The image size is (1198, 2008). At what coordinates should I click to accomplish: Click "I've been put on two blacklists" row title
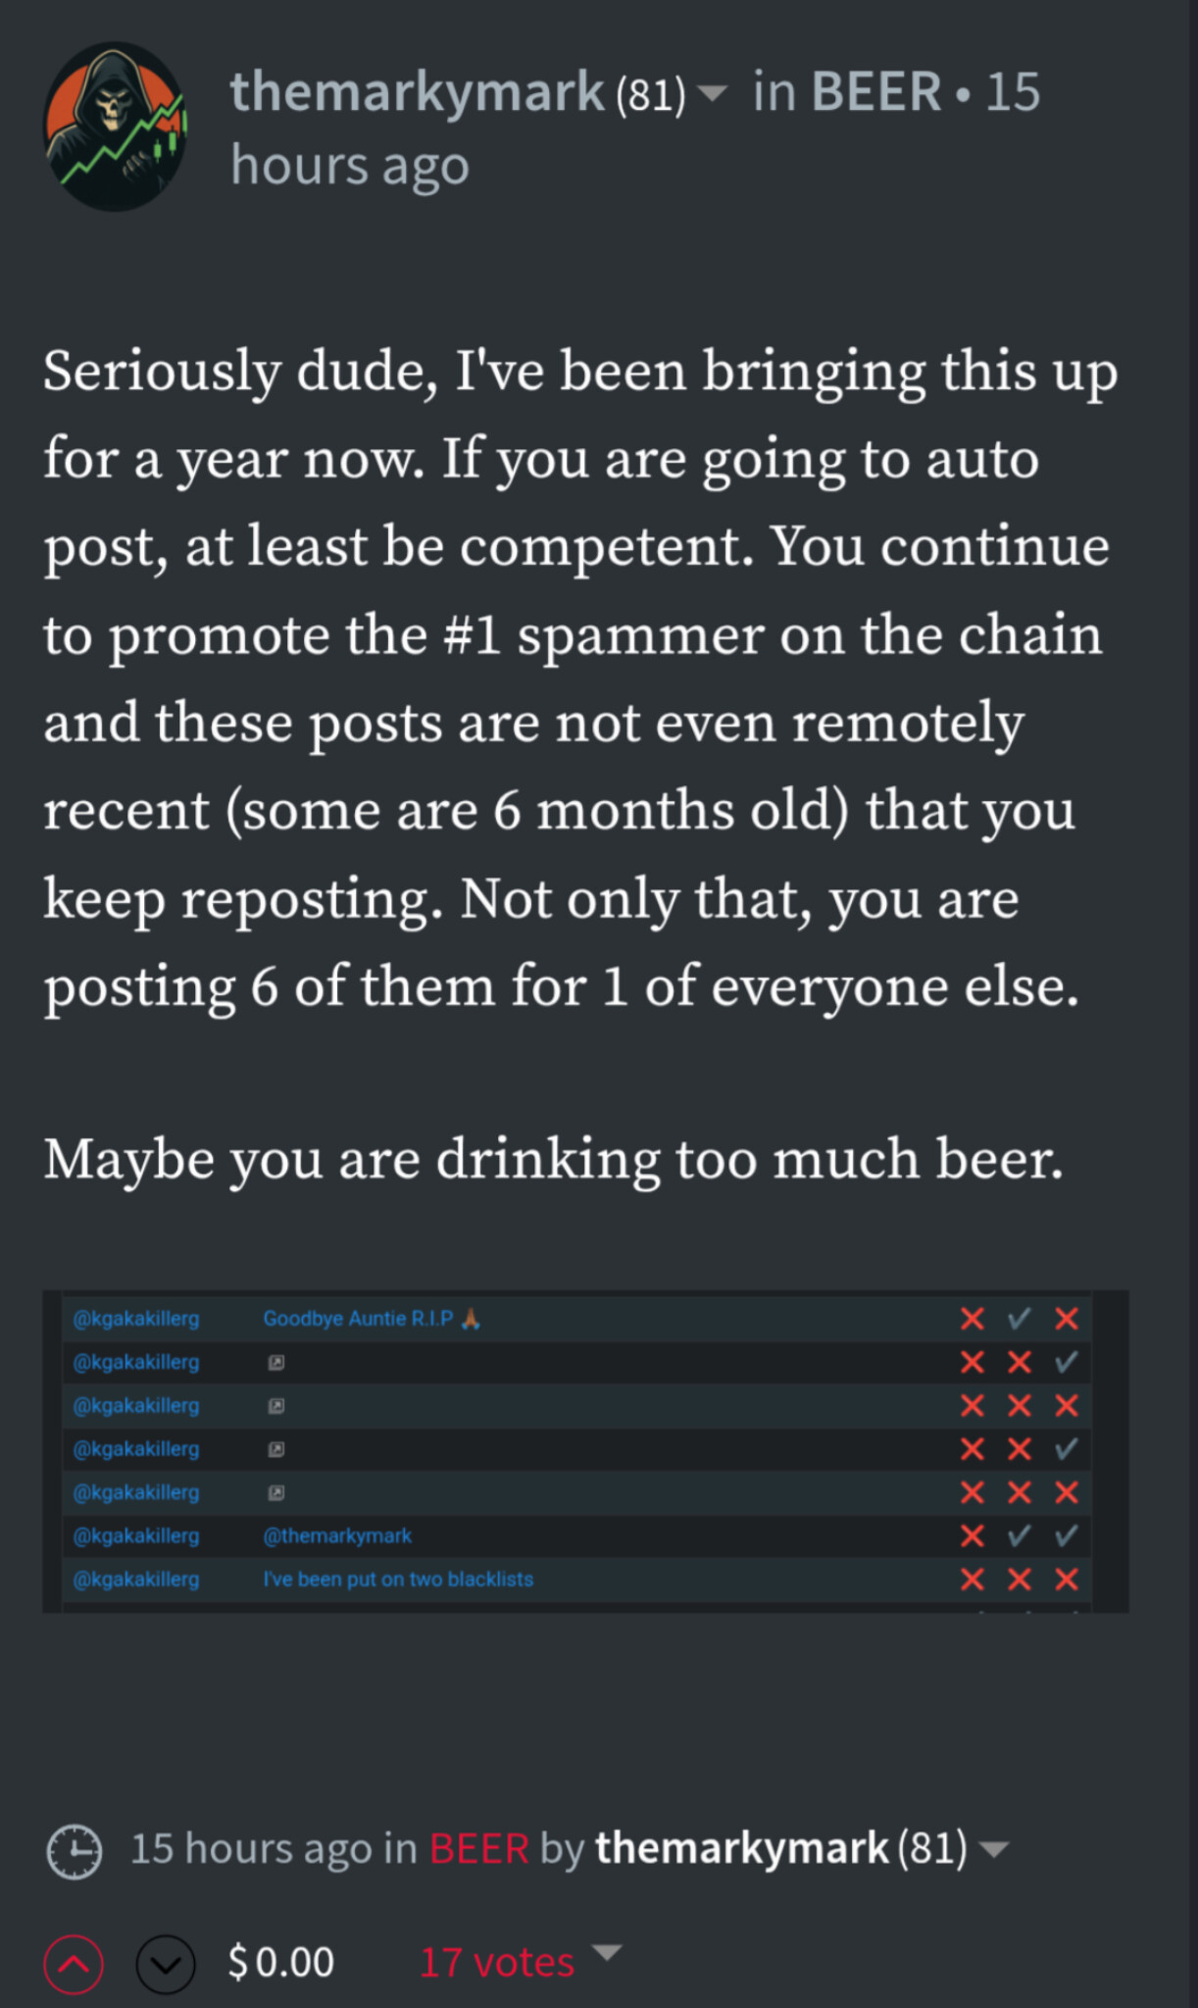[x=398, y=1579]
